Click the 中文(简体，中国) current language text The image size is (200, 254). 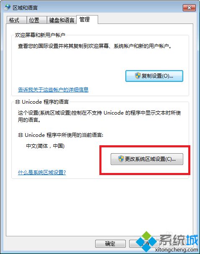45,146
